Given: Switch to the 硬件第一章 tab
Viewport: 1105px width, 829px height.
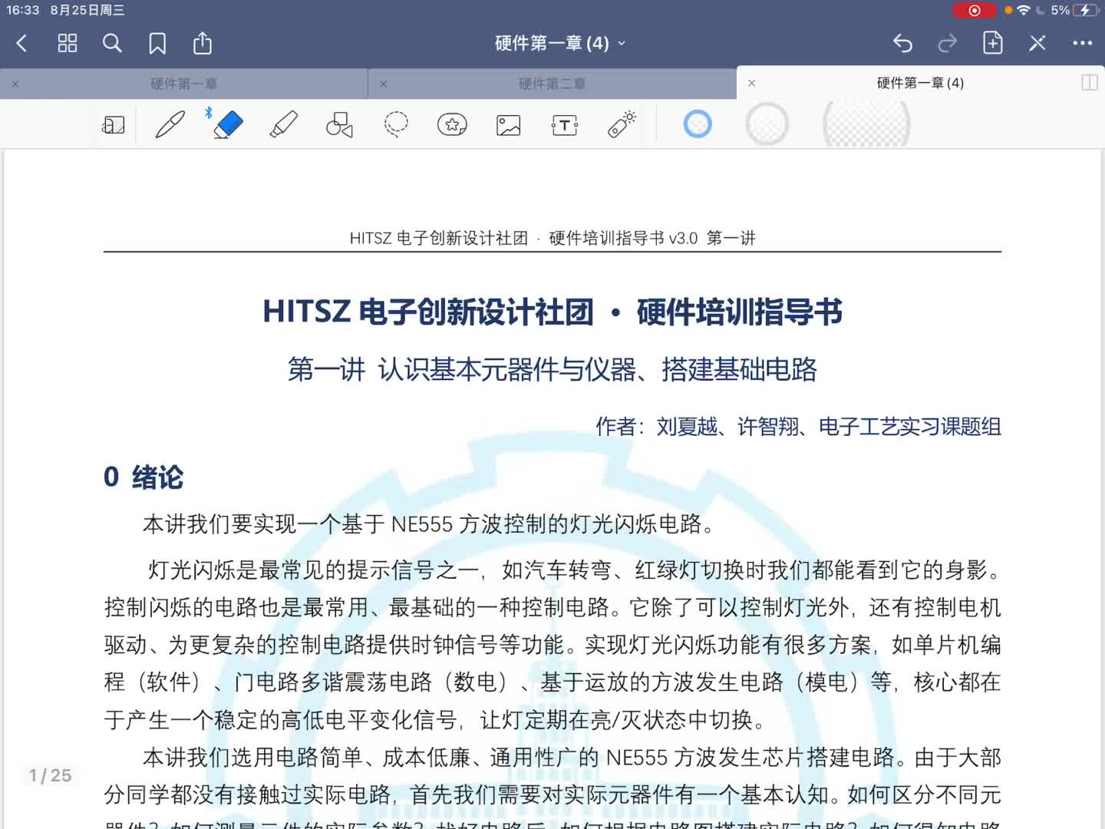Looking at the screenshot, I should point(184,84).
